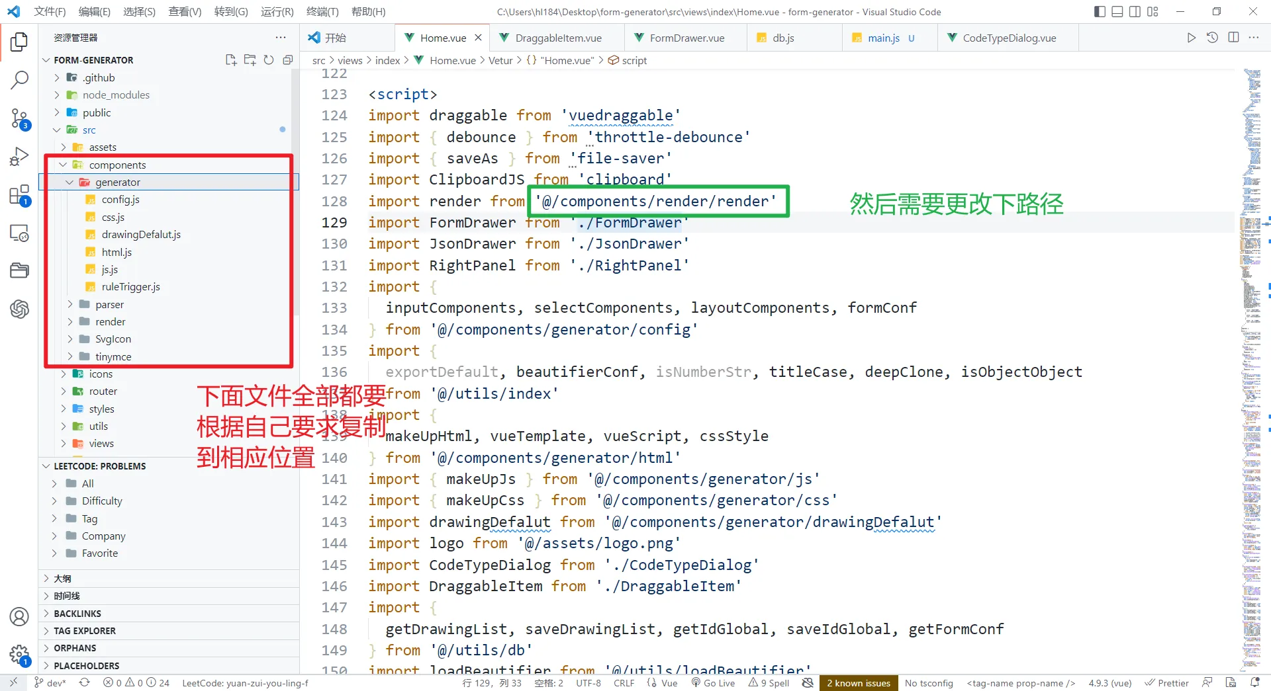1271x691 pixels.
Task: Click Go Live in status bar
Action: point(713,683)
